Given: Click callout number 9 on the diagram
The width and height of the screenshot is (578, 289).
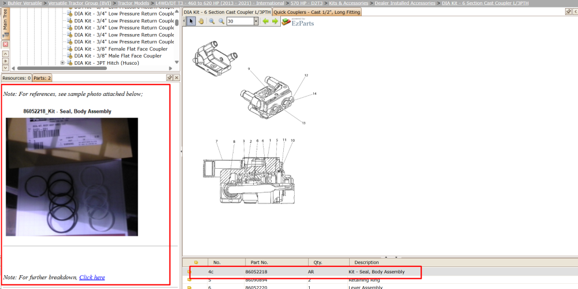Looking at the screenshot, I should (249, 69).
